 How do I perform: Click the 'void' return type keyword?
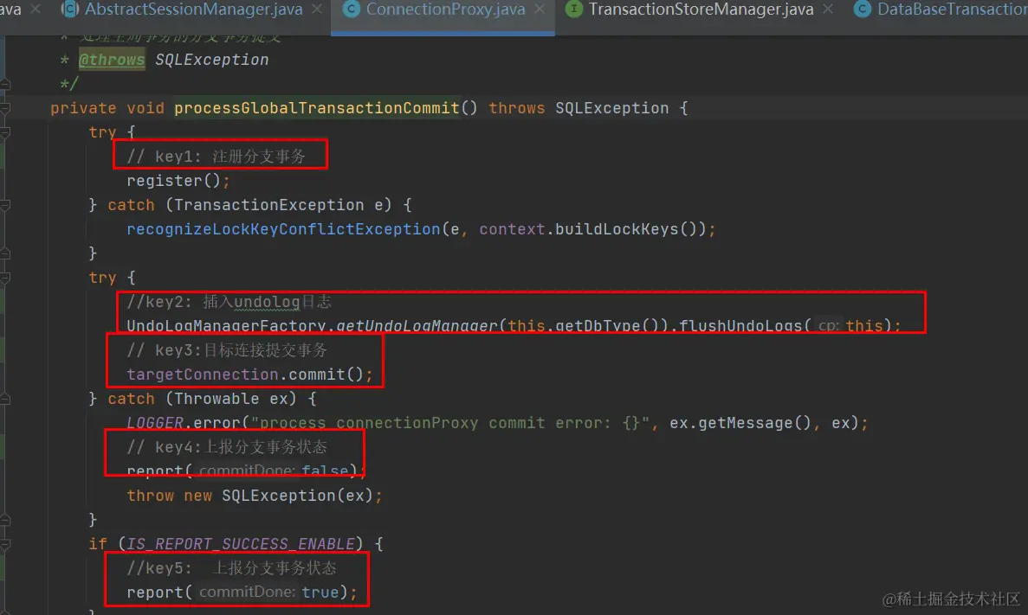coord(145,108)
